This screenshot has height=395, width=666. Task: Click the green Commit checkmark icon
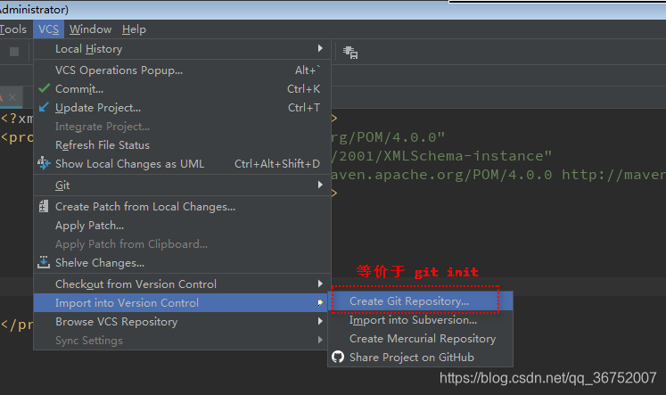[45, 88]
